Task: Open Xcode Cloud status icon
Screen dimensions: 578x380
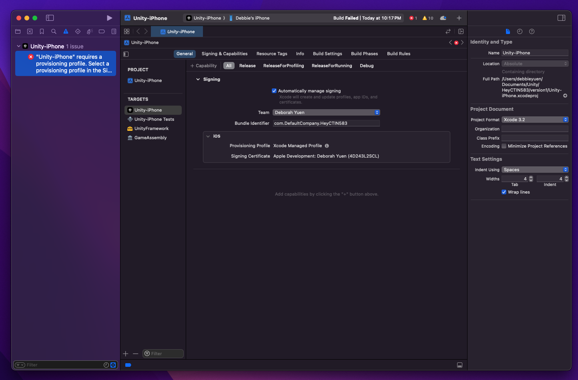Action: [443, 18]
